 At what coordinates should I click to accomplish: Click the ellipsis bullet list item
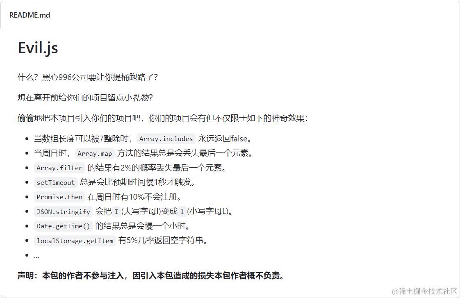tap(36, 255)
